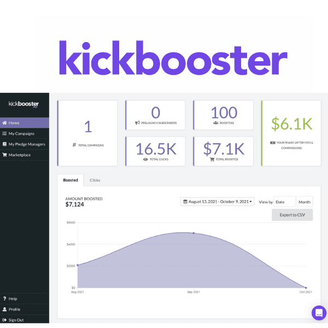Viewport: 328px width, 328px height.
Task: Click the Kickbooster logo in the sidebar
Action: pyautogui.click(x=24, y=104)
